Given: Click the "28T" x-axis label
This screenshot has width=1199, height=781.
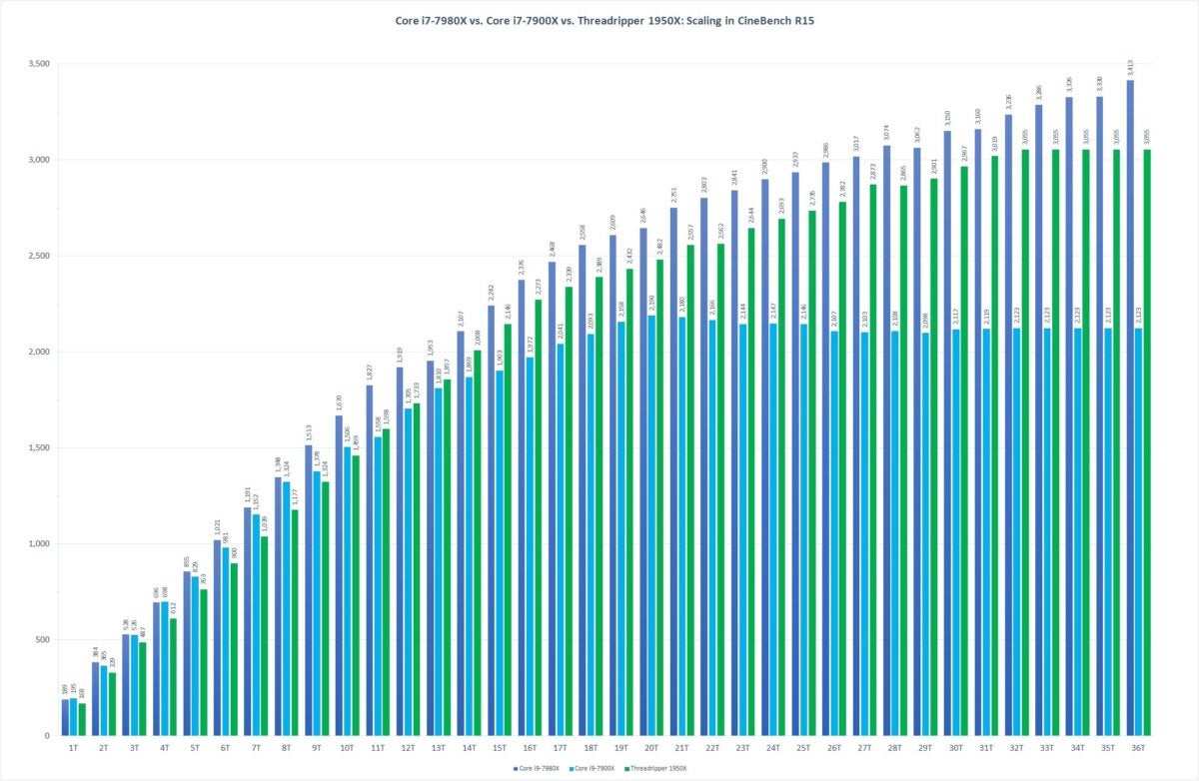Looking at the screenshot, I should (x=896, y=746).
